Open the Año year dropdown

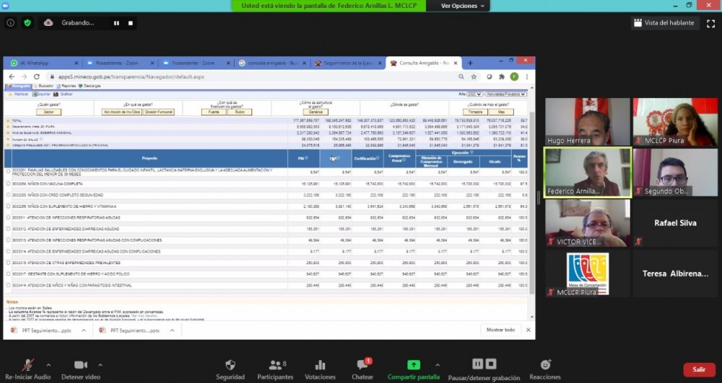coord(474,94)
